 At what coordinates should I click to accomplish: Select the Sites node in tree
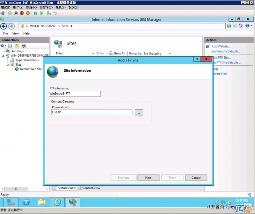point(18,65)
